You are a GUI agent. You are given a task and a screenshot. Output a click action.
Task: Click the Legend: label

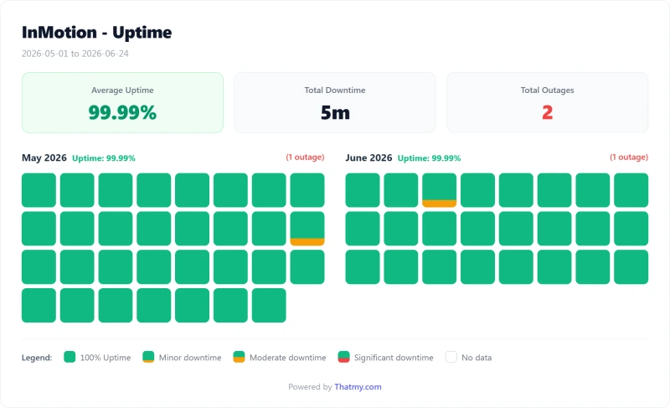(37, 358)
